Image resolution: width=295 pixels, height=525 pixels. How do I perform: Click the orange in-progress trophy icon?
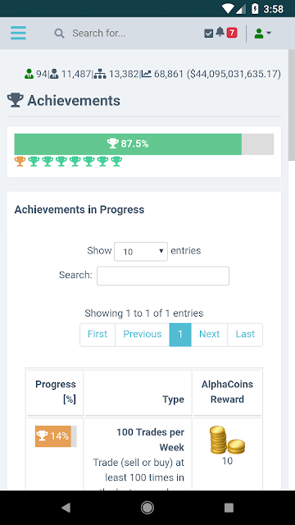click(x=20, y=162)
